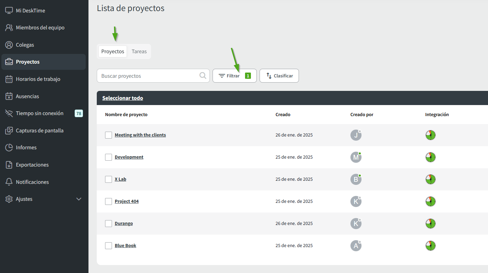Expand the Ajustes menu chevron
The height and width of the screenshot is (273, 488).
pos(79,199)
